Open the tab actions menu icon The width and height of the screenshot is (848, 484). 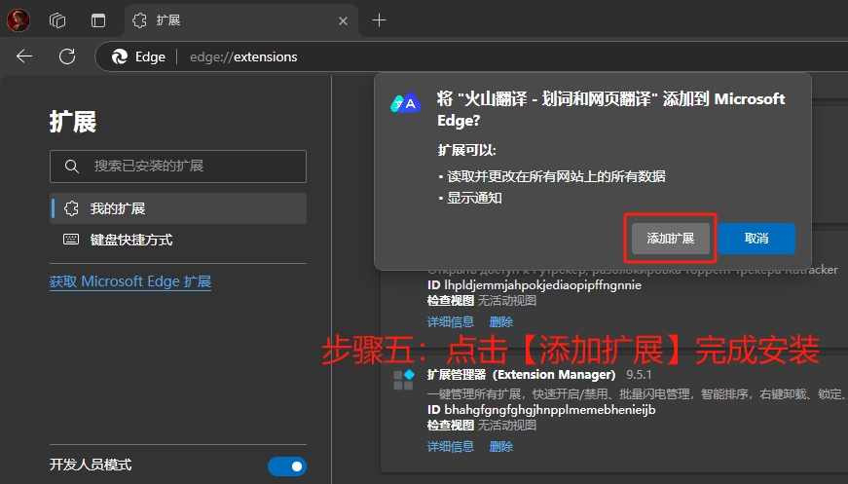[x=98, y=20]
